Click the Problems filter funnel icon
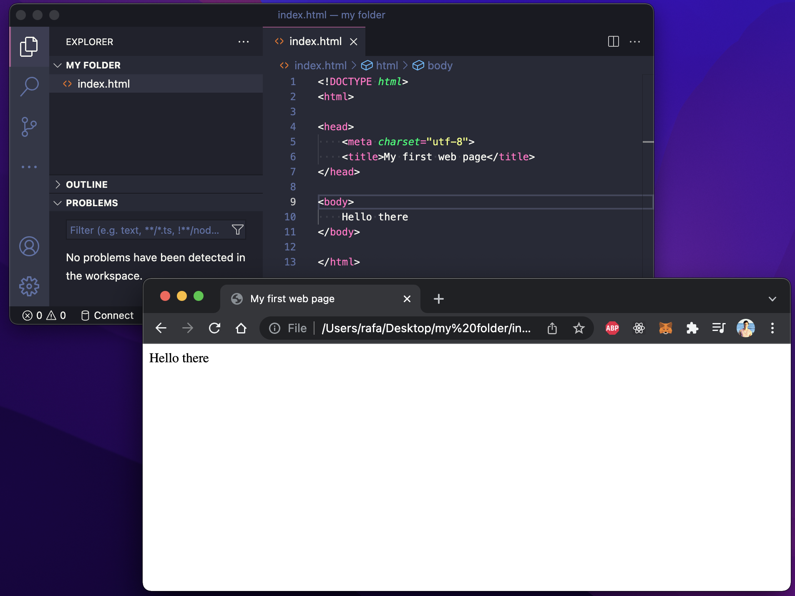 point(238,230)
